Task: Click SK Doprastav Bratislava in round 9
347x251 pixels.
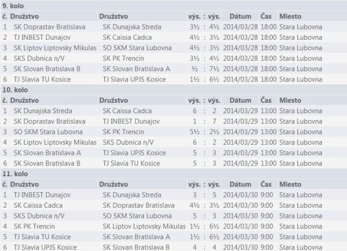Action: point(49,27)
